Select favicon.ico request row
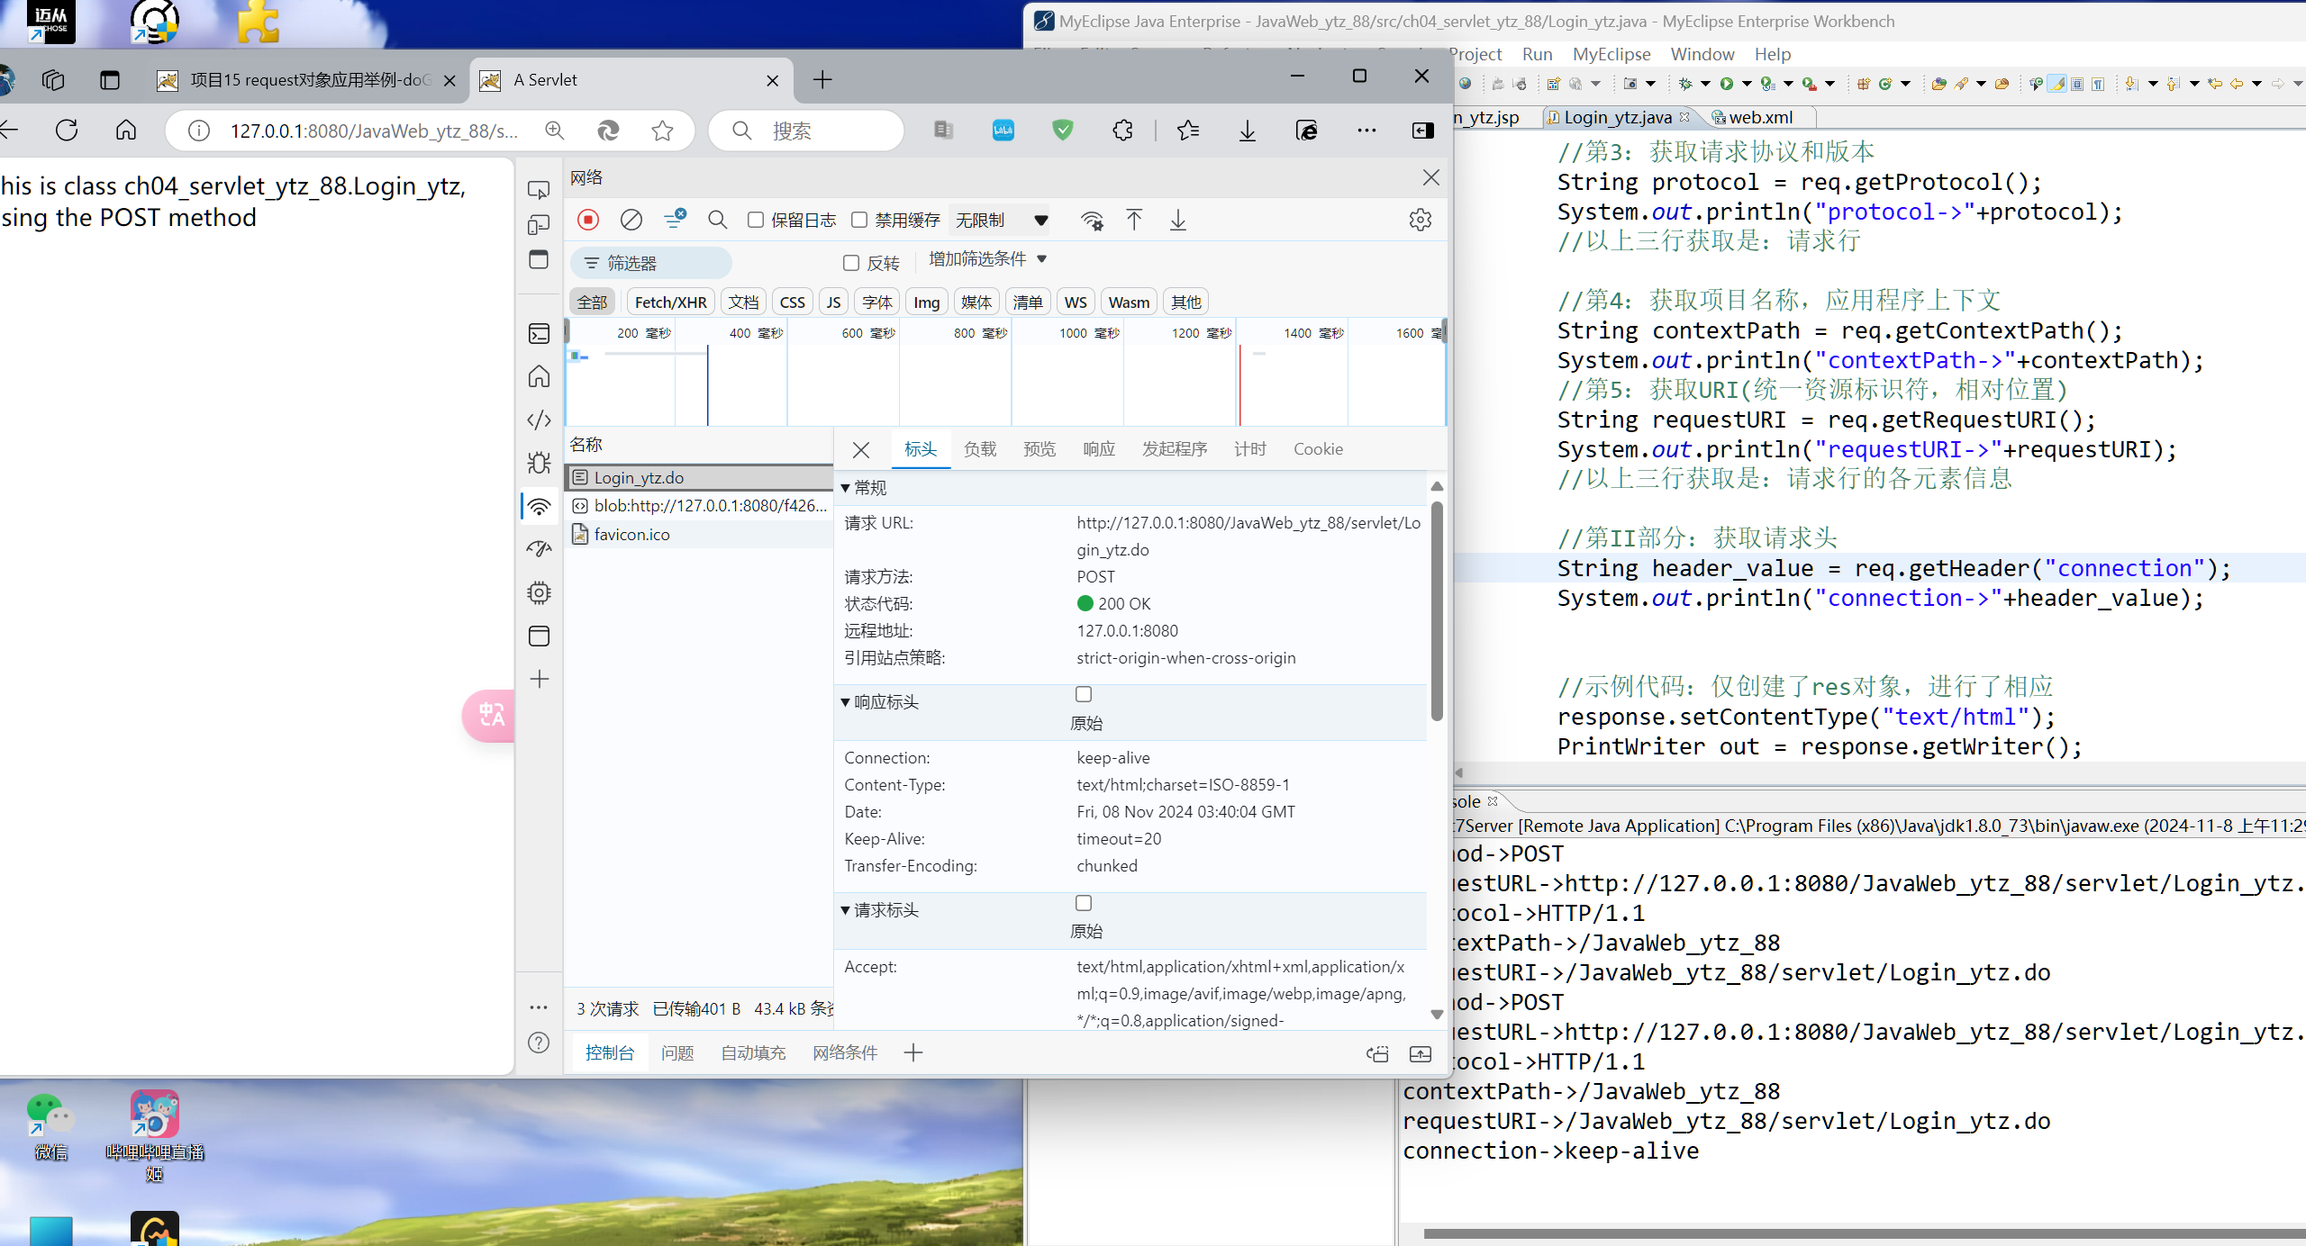The width and height of the screenshot is (2306, 1246). coord(699,534)
